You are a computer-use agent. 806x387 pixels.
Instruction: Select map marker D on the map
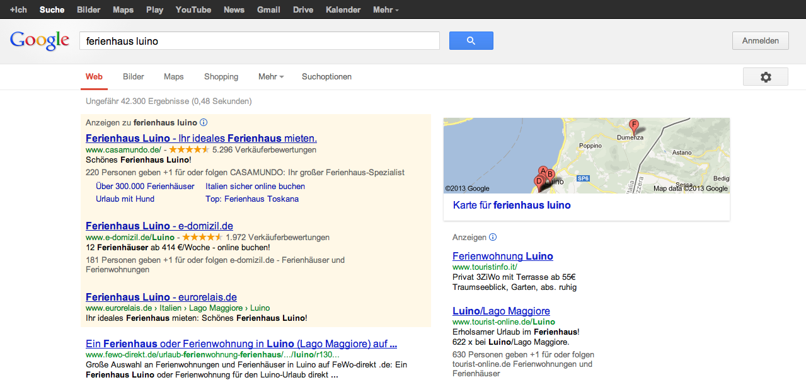pos(538,181)
